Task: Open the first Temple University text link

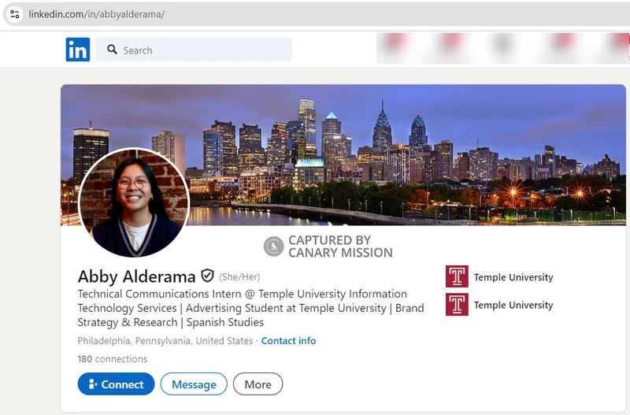Action: (x=513, y=277)
